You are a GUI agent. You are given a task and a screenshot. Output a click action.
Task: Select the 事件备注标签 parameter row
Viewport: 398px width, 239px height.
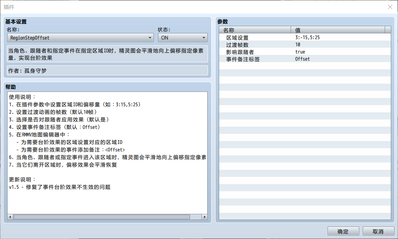click(x=305, y=59)
